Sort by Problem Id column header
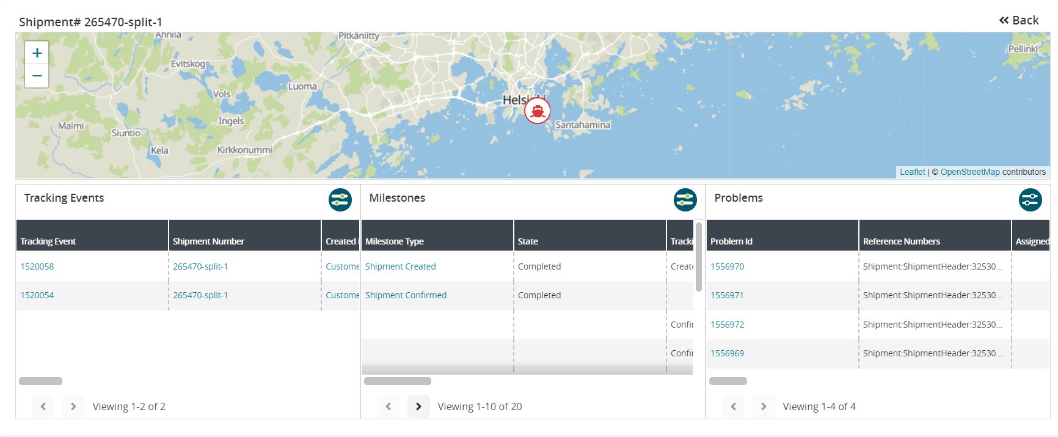 coord(731,241)
